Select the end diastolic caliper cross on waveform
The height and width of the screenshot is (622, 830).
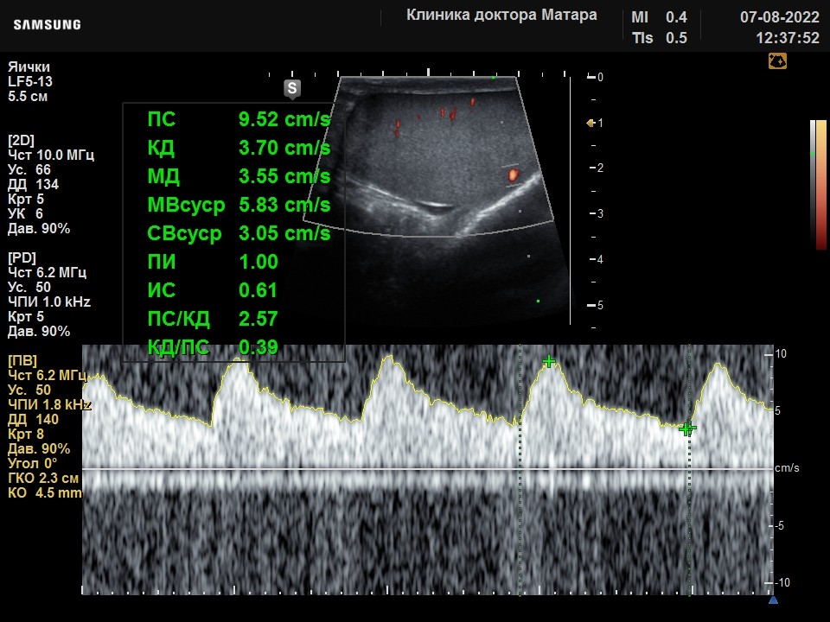pos(687,429)
